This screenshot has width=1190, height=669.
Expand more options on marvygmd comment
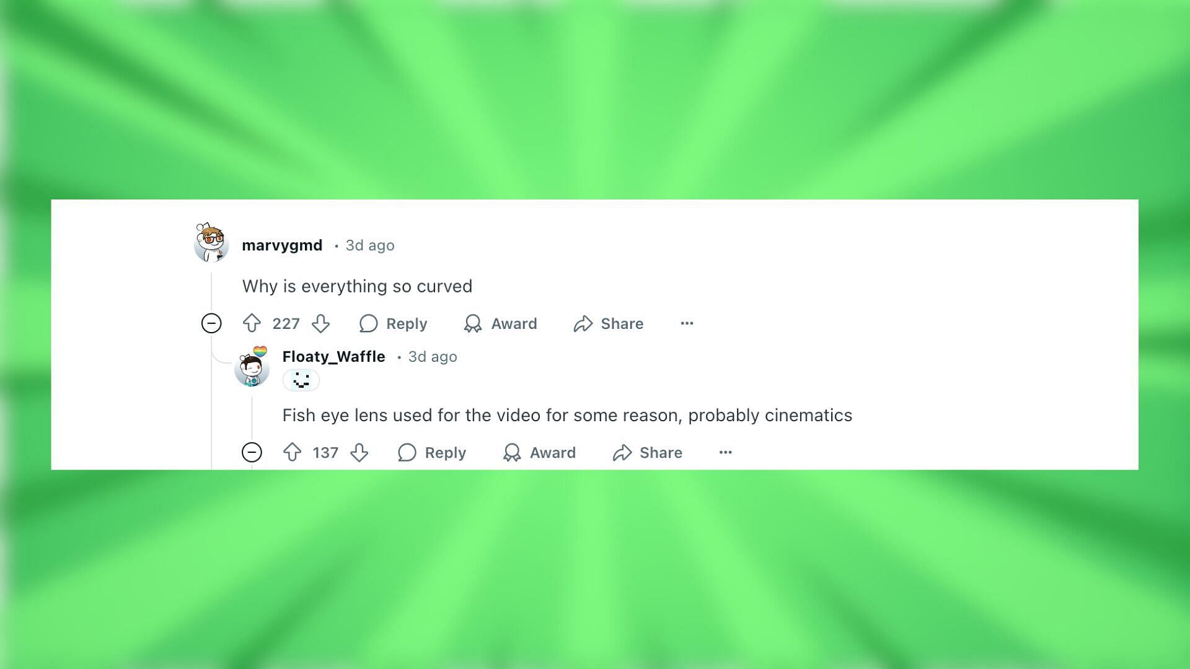pos(685,323)
